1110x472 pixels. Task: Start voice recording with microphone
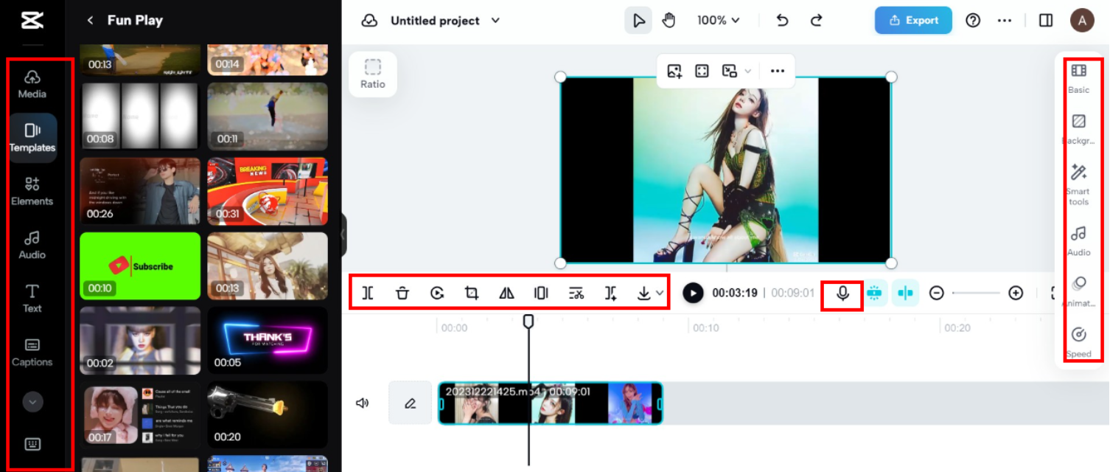pyautogui.click(x=843, y=294)
